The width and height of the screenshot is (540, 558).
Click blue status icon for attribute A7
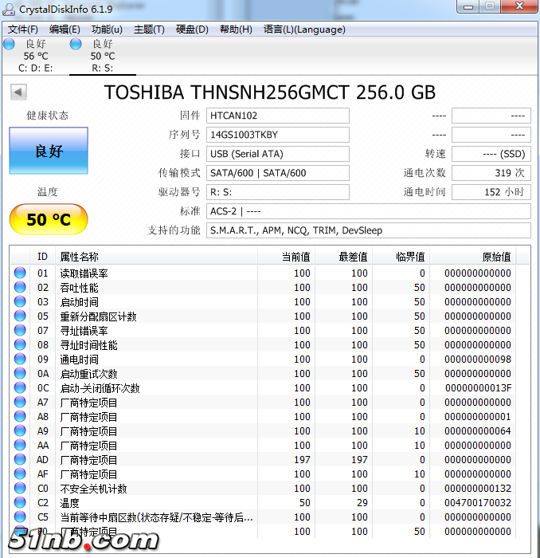coord(20,402)
